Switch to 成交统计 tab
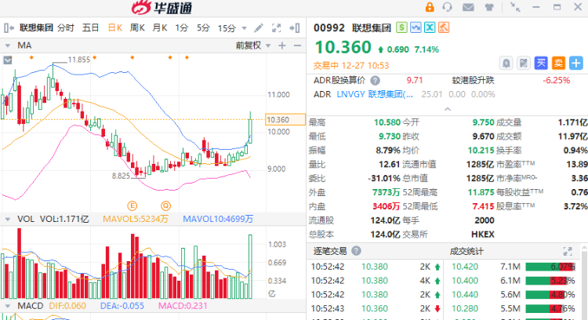Image resolution: width=588 pixels, height=320 pixels. 466,251
